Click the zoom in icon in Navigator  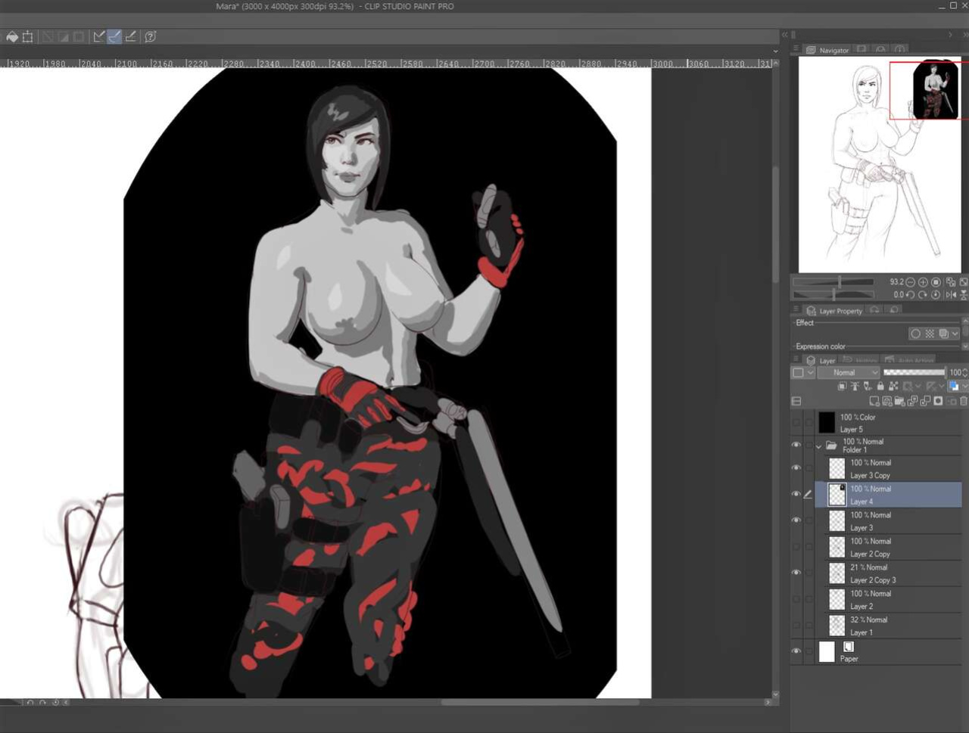923,282
